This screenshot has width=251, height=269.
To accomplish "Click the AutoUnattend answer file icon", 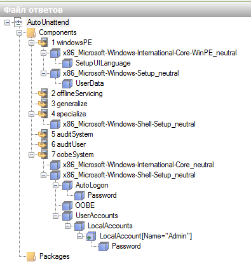I will [x=18, y=22].
